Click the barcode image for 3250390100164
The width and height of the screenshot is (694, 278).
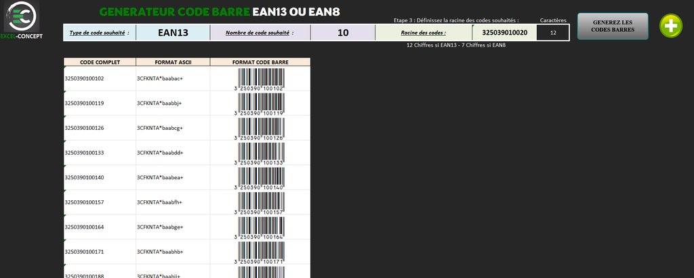click(x=260, y=228)
